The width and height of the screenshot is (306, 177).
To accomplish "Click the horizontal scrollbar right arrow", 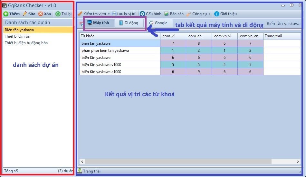I will (x=298, y=162).
